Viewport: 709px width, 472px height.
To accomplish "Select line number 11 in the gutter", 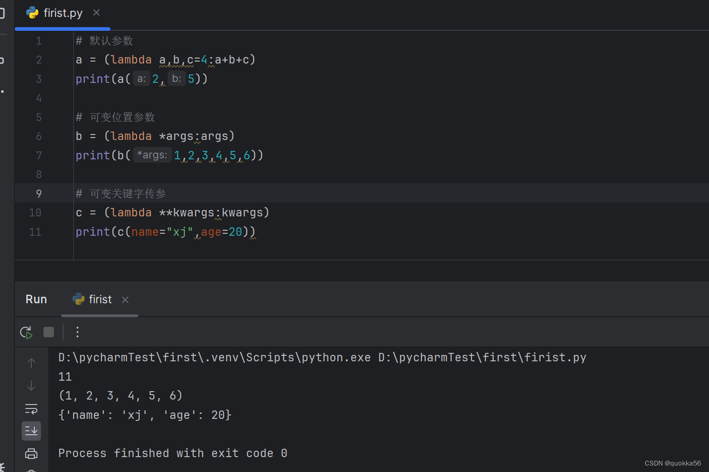I will 35,232.
